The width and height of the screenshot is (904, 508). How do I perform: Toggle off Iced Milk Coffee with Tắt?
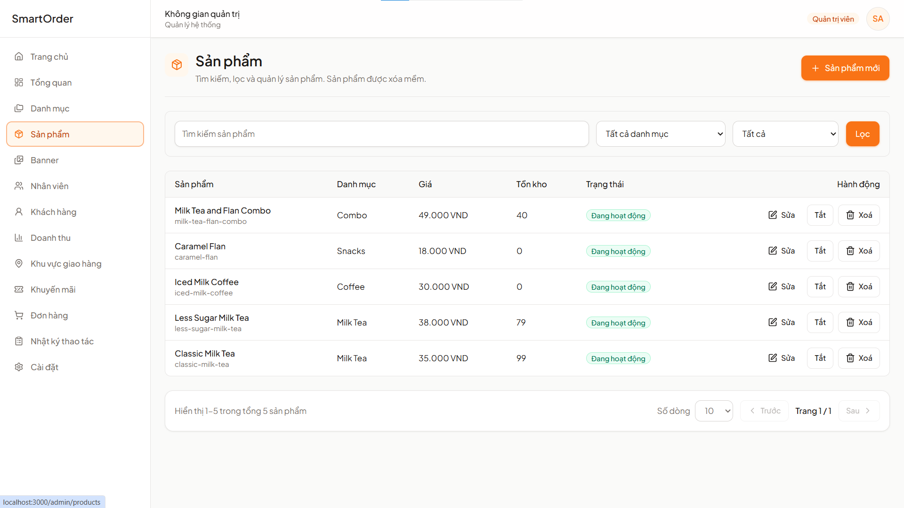point(820,286)
